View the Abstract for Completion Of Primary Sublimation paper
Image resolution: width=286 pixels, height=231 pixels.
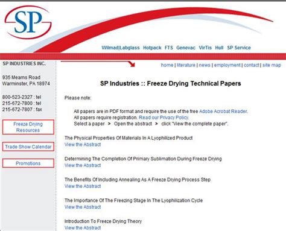pyautogui.click(x=83, y=165)
